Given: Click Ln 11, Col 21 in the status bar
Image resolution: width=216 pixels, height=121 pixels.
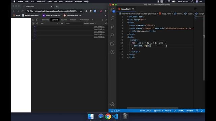Looking at the screenshot, I should 146,111.
